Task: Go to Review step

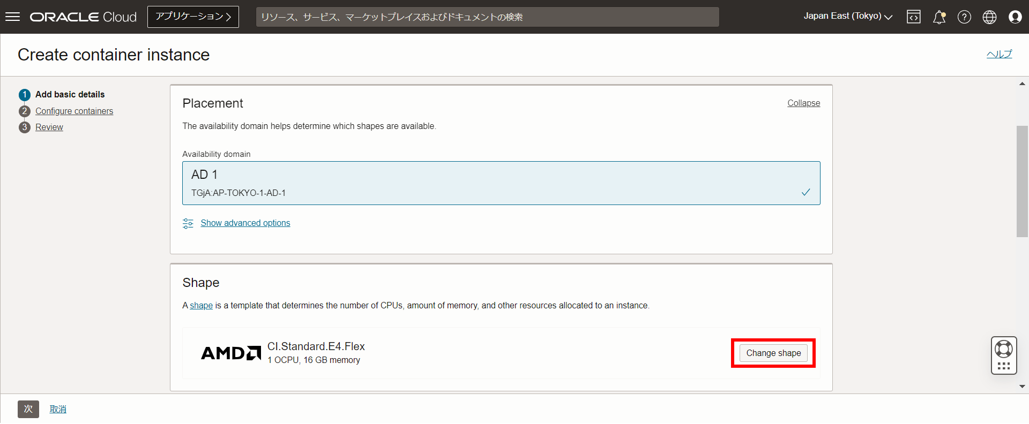Action: pyautogui.click(x=49, y=127)
